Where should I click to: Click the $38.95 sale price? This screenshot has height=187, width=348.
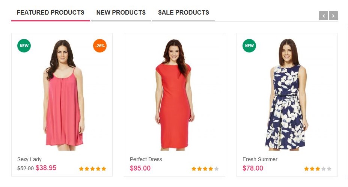pyautogui.click(x=46, y=168)
